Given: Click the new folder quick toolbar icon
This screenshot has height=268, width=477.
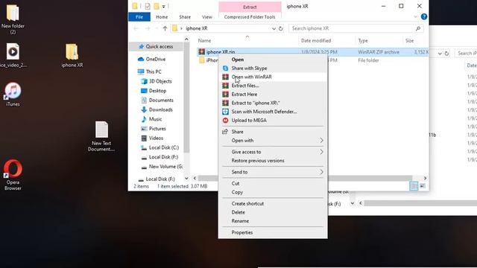Looking at the screenshot, I should (x=157, y=7).
